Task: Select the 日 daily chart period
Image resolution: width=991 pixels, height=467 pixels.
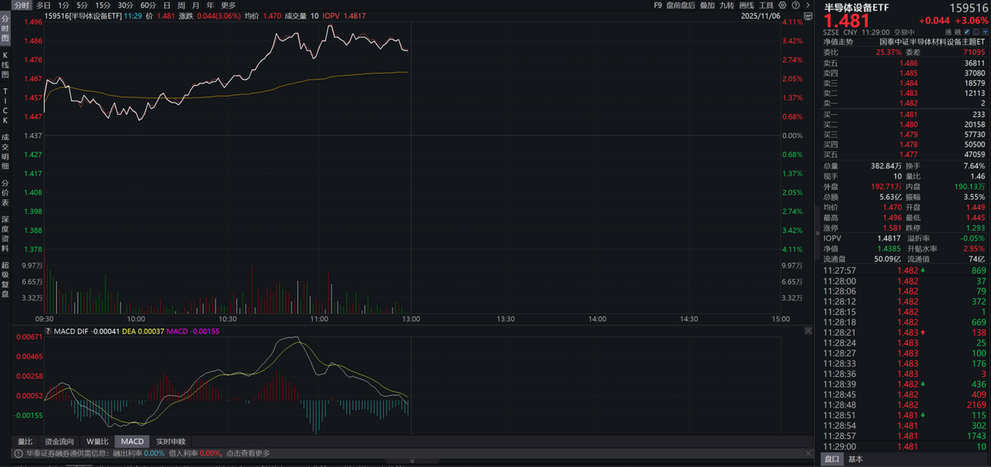Action: 167,5
